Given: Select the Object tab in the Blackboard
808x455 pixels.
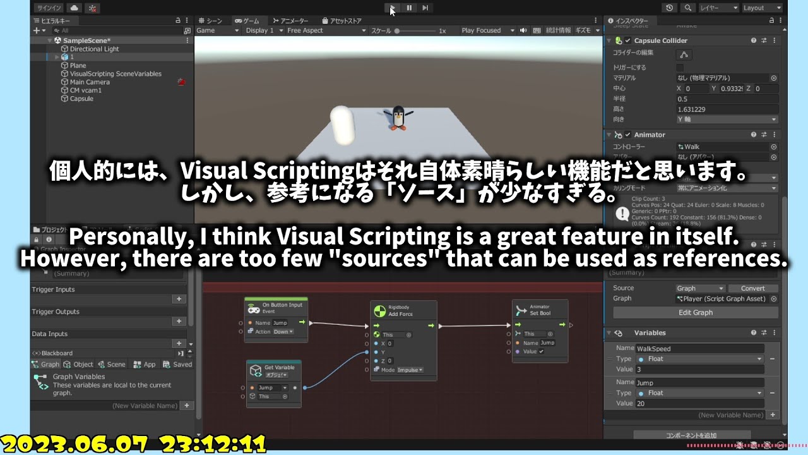Looking at the screenshot, I should [x=78, y=365].
